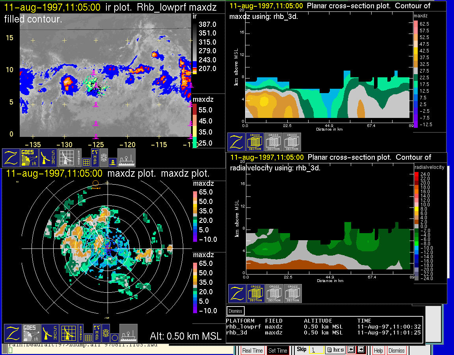The image size is (454, 355).
Task: Enable Real Time mode
Action: point(252,350)
